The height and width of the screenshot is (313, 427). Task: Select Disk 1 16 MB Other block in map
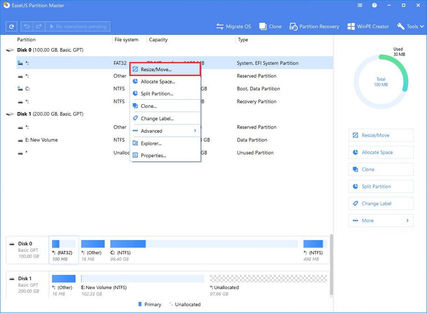point(64,285)
